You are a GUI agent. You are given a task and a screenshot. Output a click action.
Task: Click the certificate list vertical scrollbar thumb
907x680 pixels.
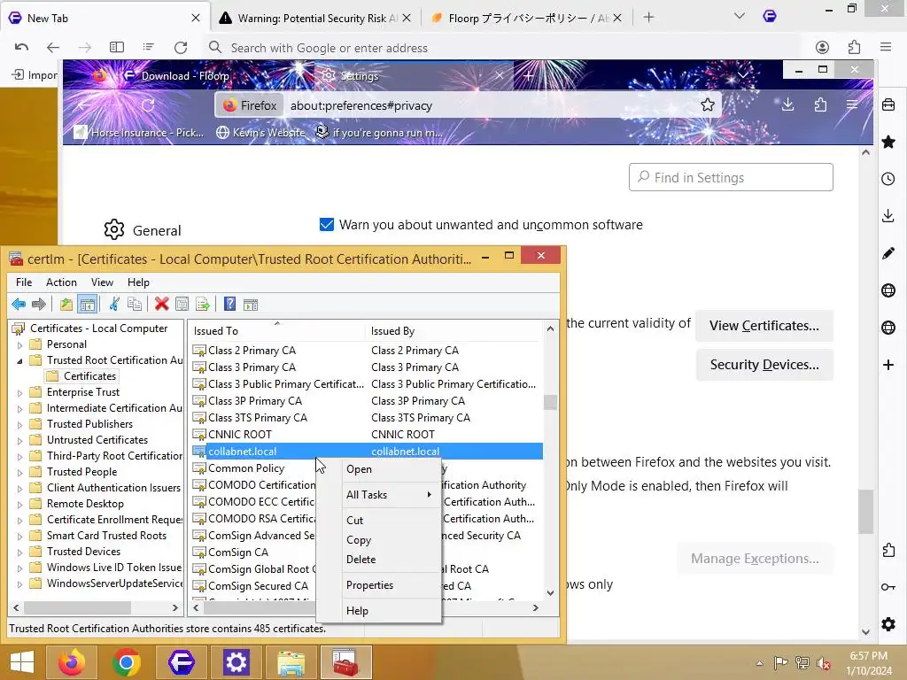(550, 402)
